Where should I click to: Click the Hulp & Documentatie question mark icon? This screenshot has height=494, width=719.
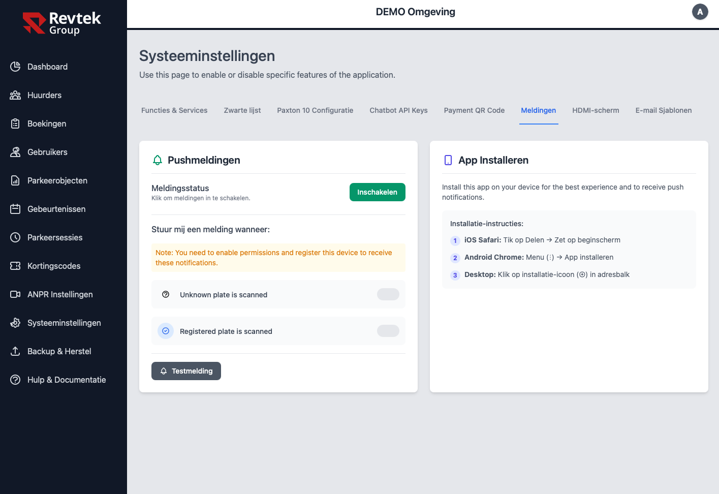point(15,380)
